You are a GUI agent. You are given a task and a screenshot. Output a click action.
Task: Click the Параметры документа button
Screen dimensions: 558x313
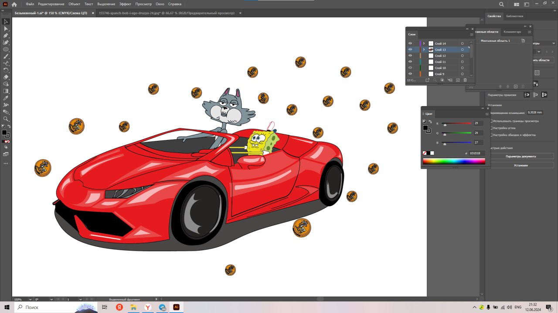[521, 156]
